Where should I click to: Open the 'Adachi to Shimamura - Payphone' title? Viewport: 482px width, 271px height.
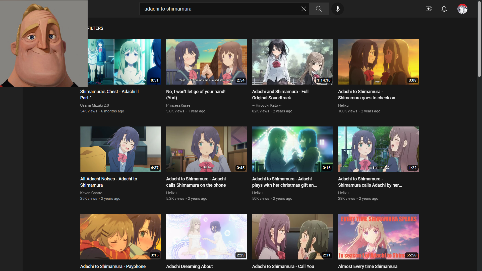pos(113,266)
